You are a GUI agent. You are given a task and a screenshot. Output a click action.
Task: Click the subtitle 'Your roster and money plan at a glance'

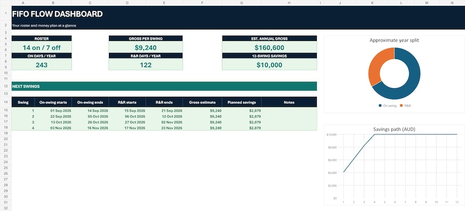(44, 26)
